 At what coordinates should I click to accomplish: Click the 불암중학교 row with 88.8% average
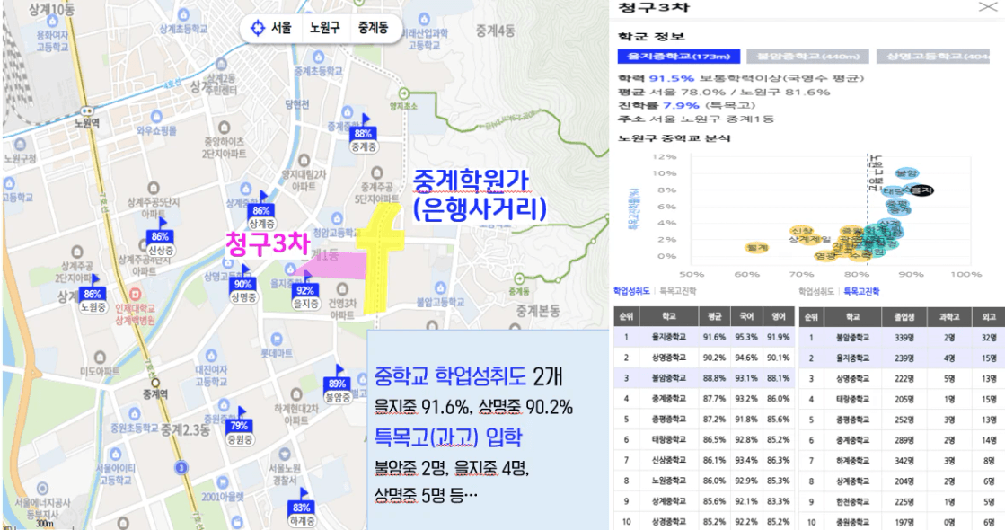pyautogui.click(x=704, y=378)
